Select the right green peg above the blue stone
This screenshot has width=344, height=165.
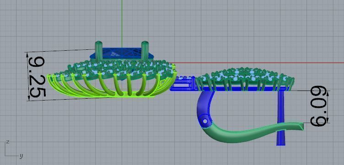tap(145, 51)
